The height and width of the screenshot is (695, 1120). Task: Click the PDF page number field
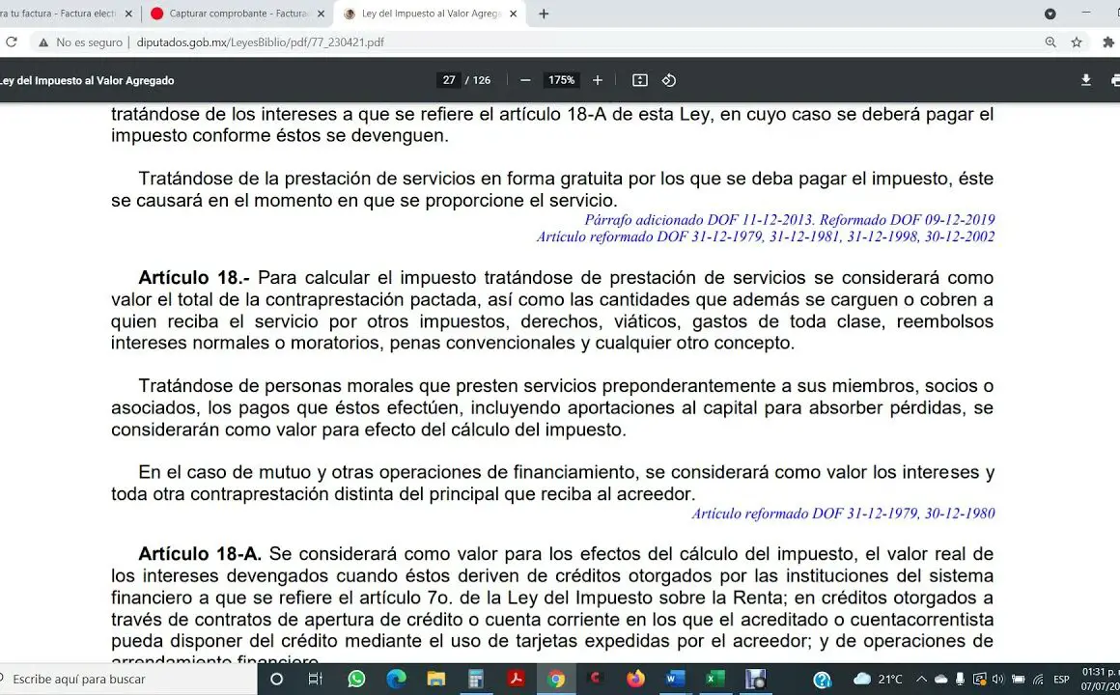449,80
